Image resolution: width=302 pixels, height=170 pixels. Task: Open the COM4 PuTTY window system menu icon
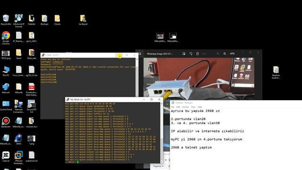[x=43, y=55]
